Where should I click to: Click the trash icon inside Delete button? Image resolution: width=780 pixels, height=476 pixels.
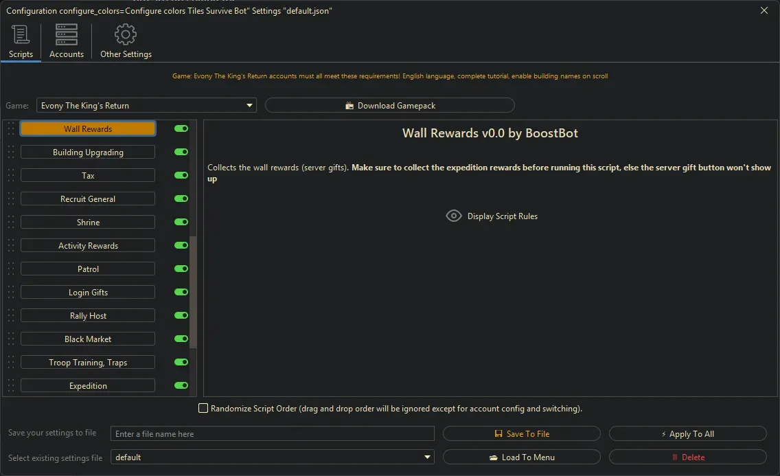tap(676, 457)
